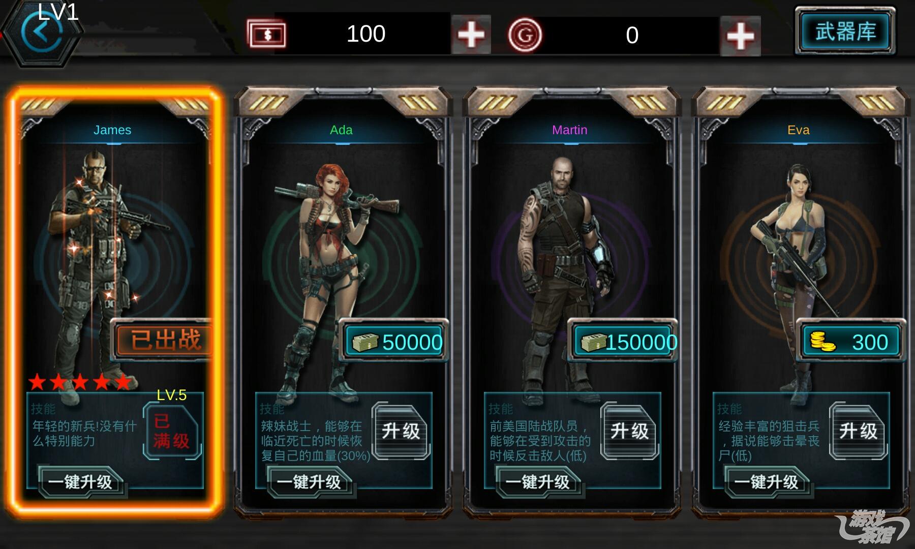915x549 pixels.
Task: Click Martin's 一键升级 one-tap upgrade button
Action: point(539,481)
